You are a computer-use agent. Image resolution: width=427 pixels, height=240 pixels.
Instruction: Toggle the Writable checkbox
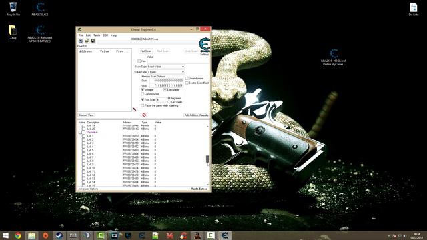(143, 89)
